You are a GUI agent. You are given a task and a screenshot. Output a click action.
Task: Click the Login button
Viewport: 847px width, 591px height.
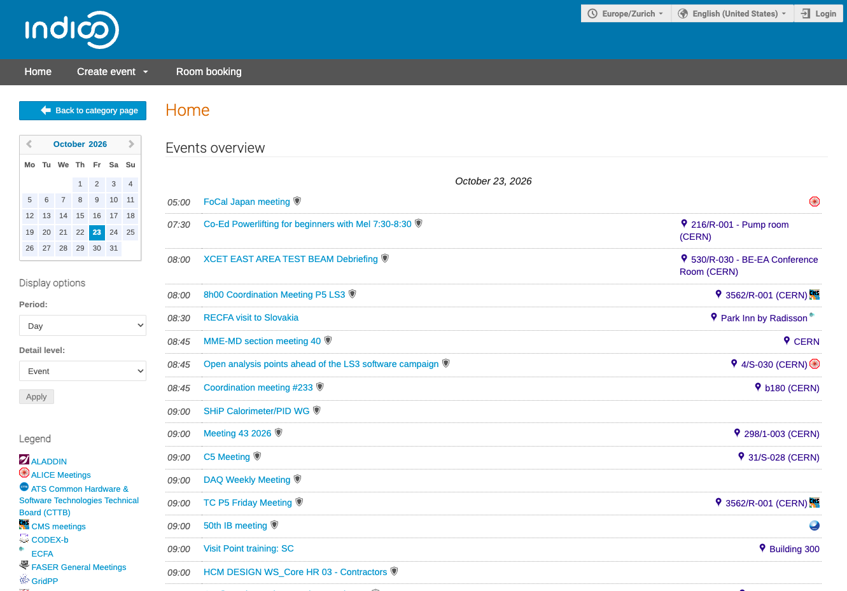pos(819,13)
